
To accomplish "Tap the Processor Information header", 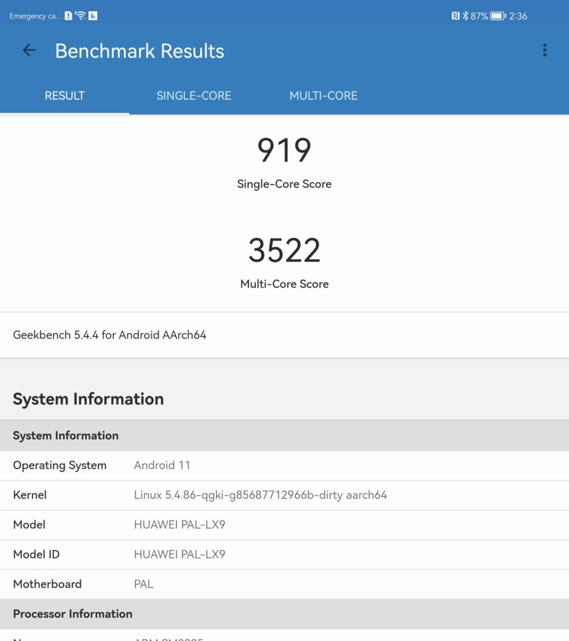I will pos(284,614).
